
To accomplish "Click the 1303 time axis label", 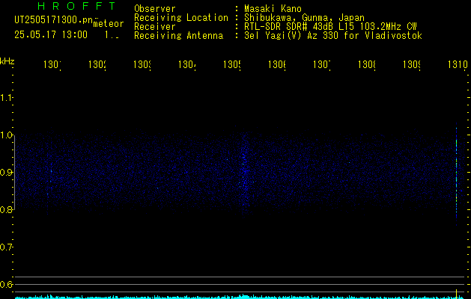I will click(142, 65).
